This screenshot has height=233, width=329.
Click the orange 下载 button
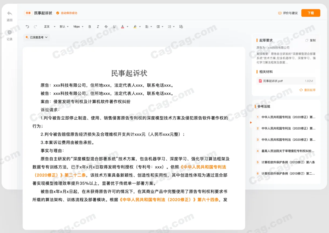[x=311, y=13]
